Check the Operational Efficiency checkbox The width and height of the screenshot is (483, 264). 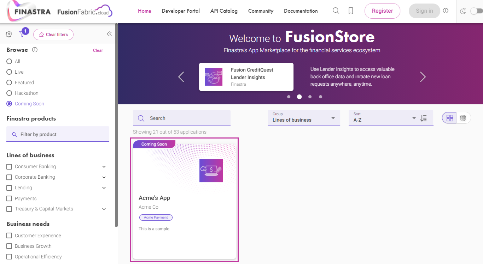9,257
